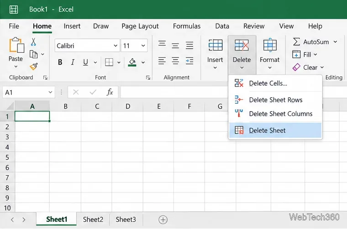Expand AutoSum dropdown arrow
The width and height of the screenshot is (347, 229).
pyautogui.click(x=336, y=42)
